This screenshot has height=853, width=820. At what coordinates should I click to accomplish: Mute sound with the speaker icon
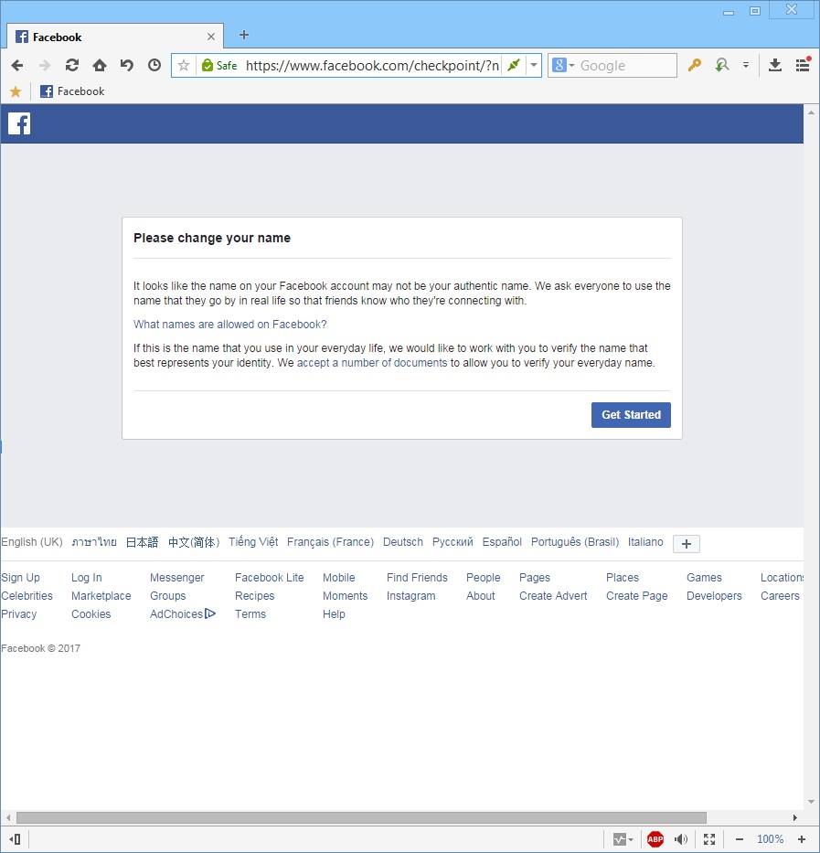(681, 839)
